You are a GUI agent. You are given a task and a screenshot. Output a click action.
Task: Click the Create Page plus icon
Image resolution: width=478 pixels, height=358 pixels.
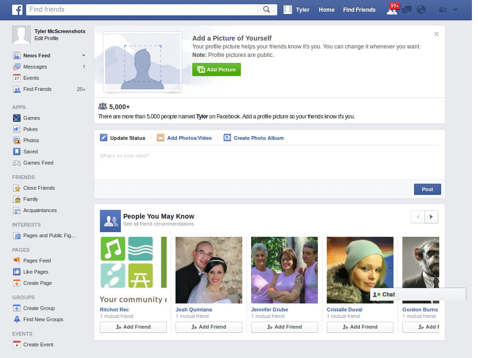17,283
